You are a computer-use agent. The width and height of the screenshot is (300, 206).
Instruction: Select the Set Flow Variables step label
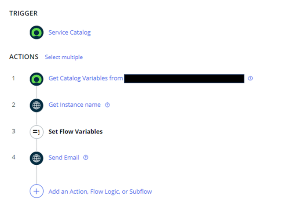point(75,131)
